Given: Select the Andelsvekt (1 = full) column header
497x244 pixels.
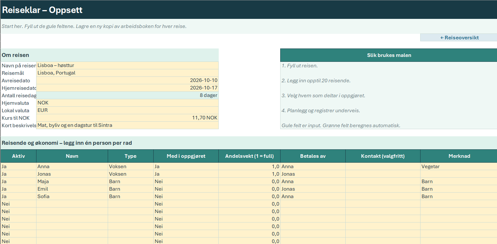Looking at the screenshot, I should [x=249, y=156].
